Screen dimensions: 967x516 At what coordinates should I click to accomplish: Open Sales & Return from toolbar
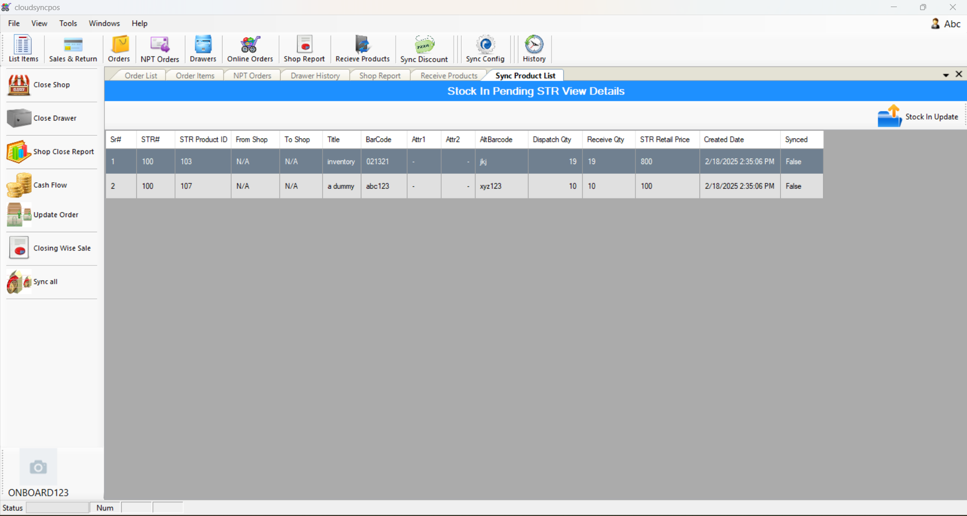(x=73, y=49)
